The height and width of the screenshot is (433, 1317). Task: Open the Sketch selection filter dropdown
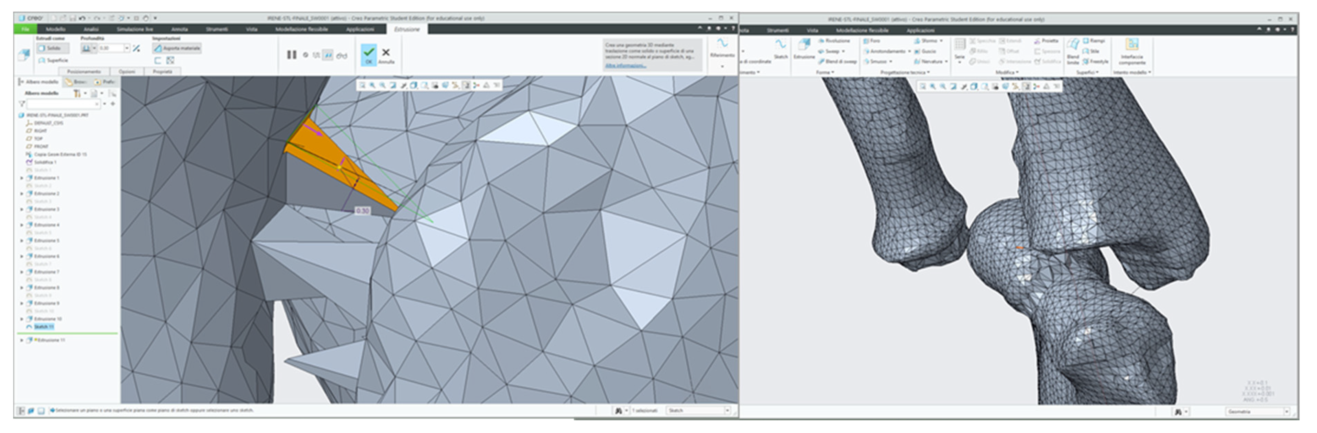[x=727, y=411]
